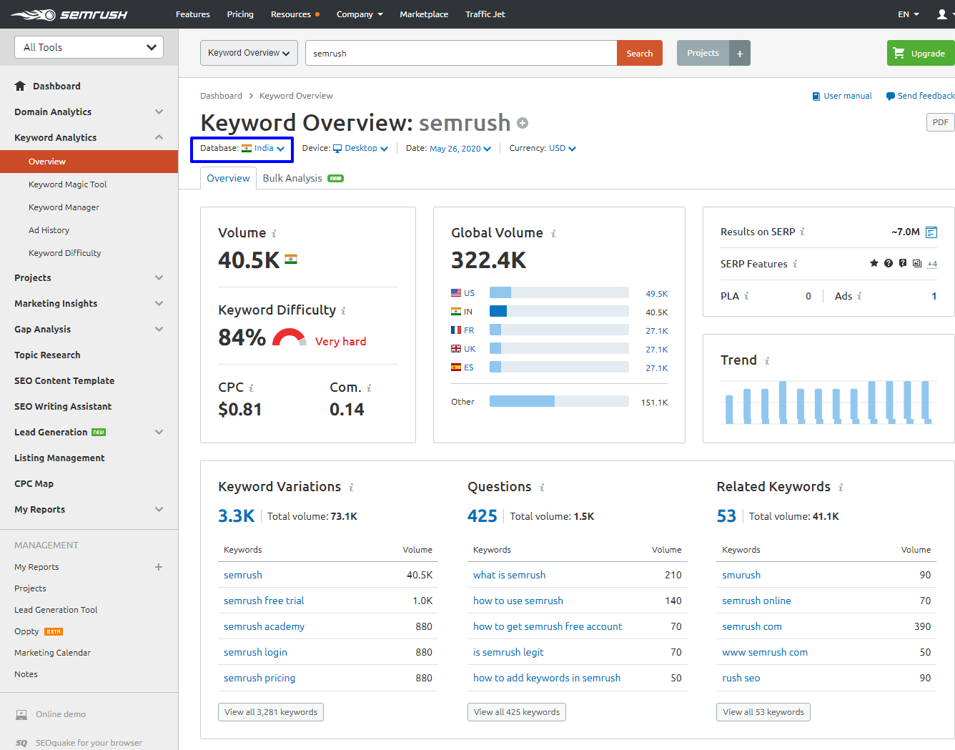Screen dimensions: 955x750
Task: Click the +4 more SERP features indicator
Action: click(x=932, y=264)
